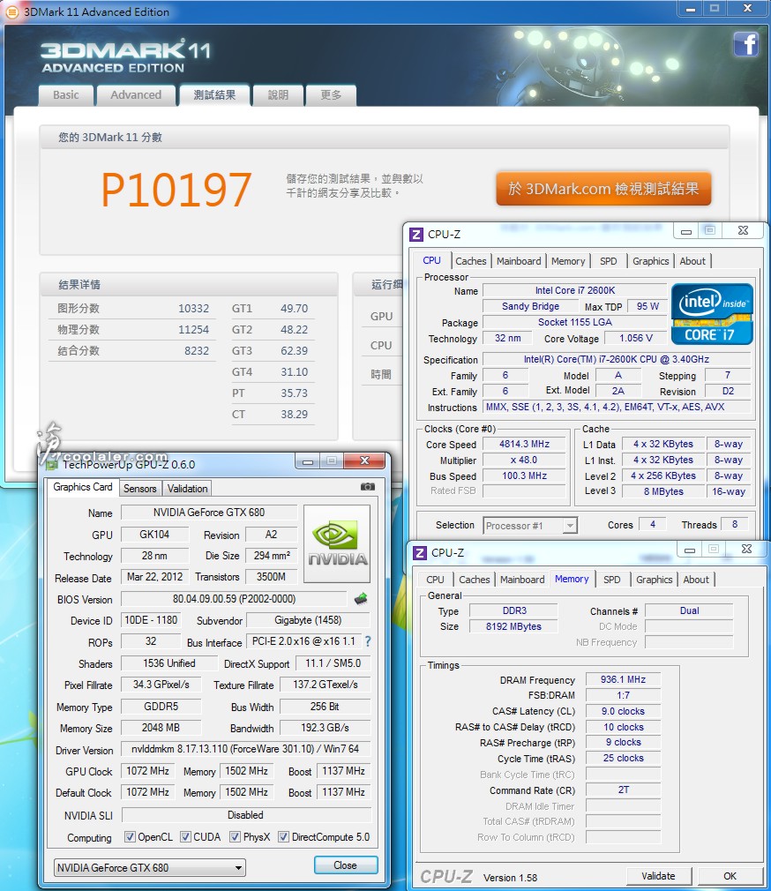
Task: Open the Mainboard tab in the upper CPU-Z window
Action: [x=519, y=261]
